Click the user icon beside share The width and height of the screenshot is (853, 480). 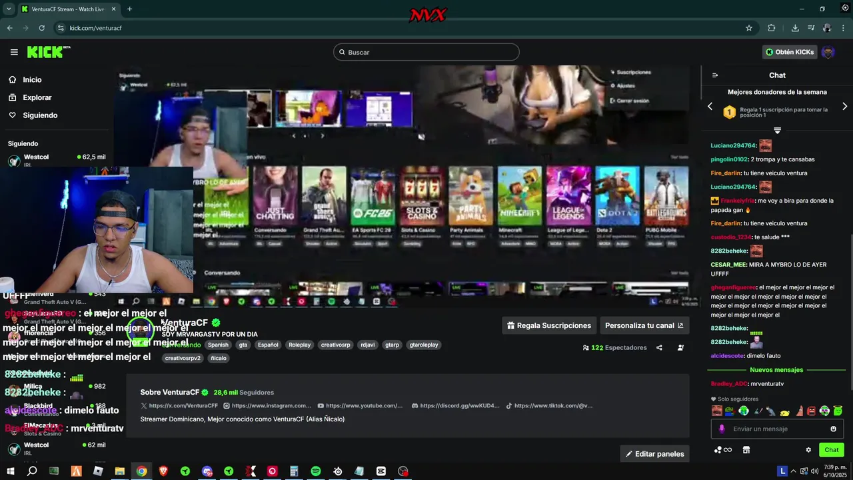coord(680,347)
